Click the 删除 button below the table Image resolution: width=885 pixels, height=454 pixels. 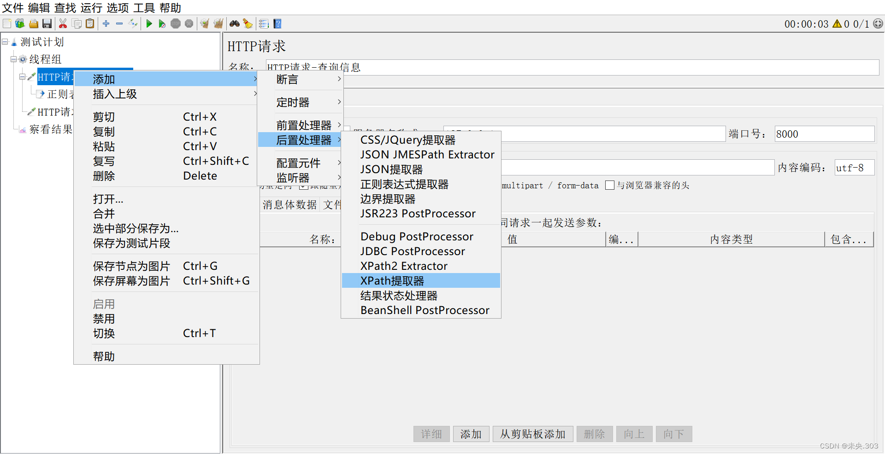click(595, 434)
